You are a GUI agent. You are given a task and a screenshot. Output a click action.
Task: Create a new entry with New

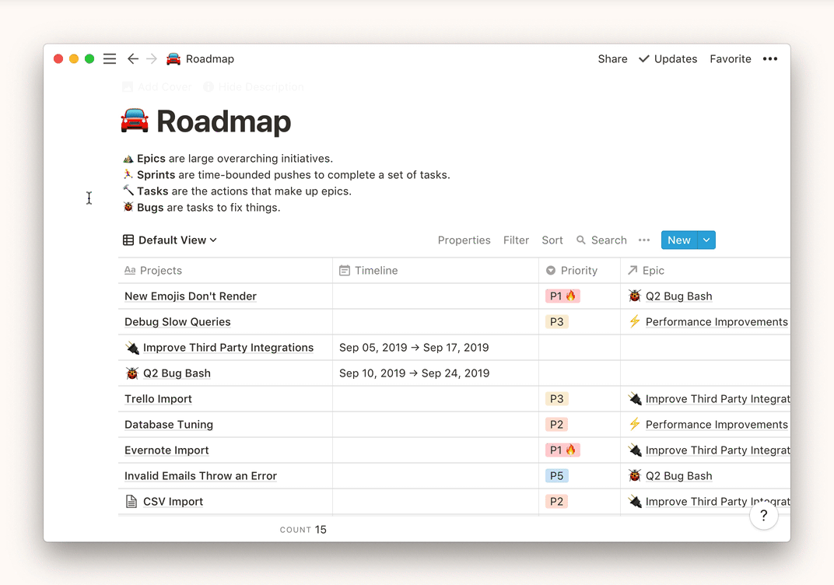[x=678, y=240]
